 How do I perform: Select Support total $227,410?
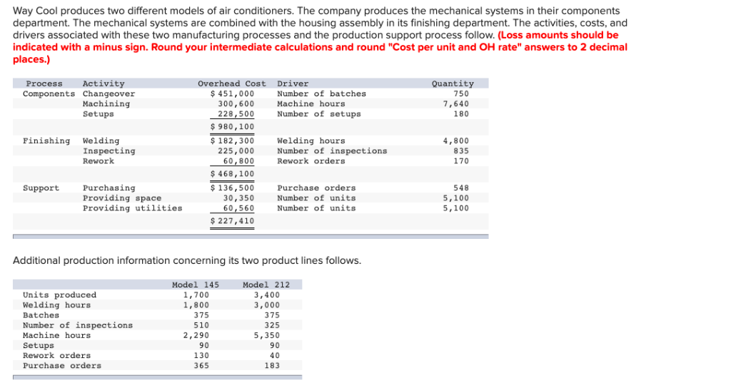click(232, 221)
